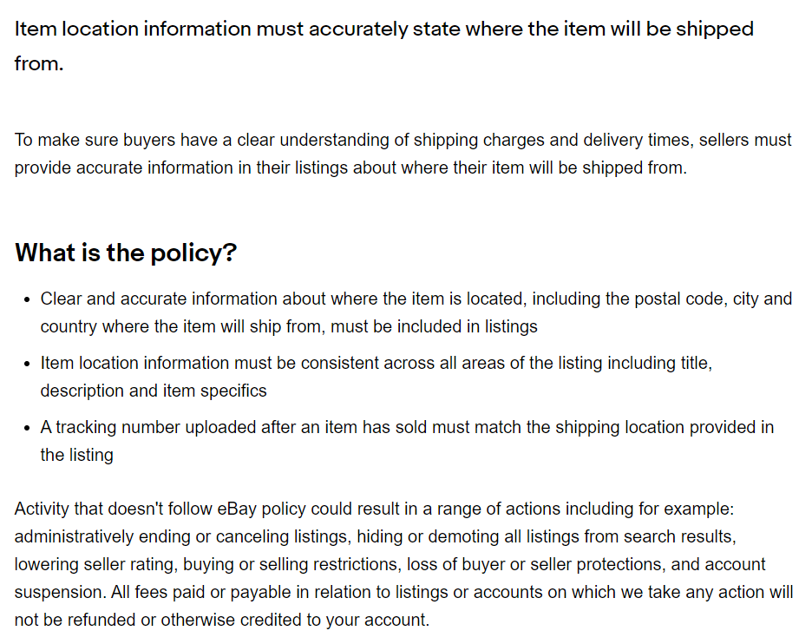
Task: Click the 'What is the policy?' heading
Action: (126, 253)
